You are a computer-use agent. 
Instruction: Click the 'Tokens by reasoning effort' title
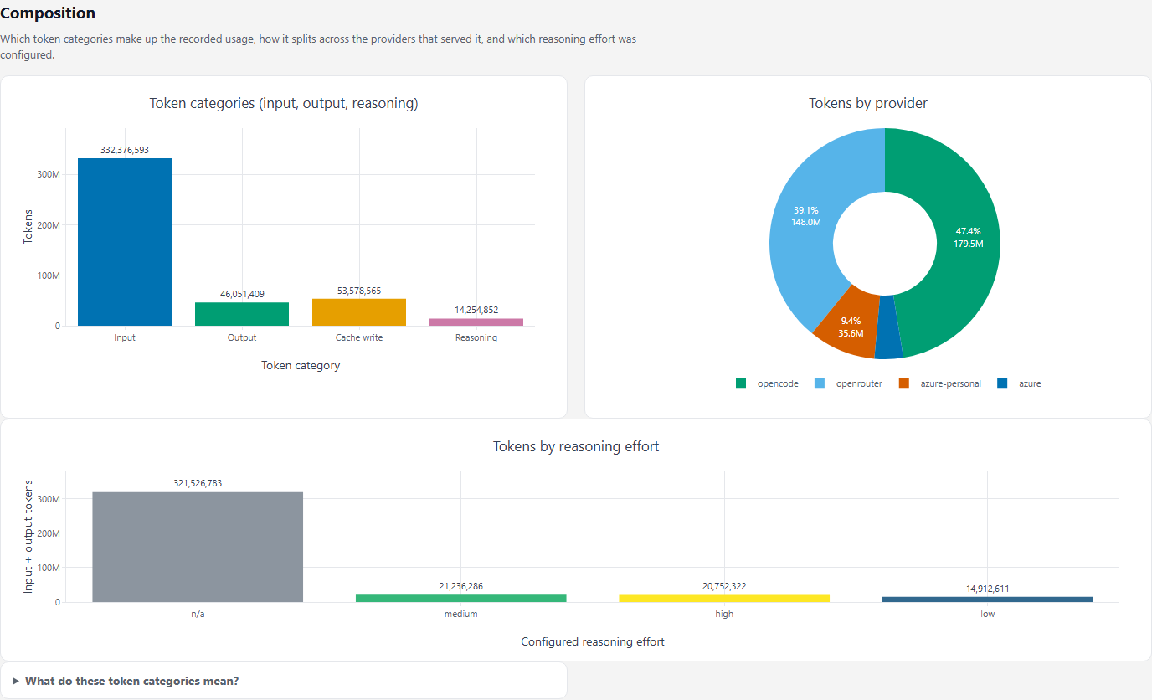pyautogui.click(x=576, y=446)
